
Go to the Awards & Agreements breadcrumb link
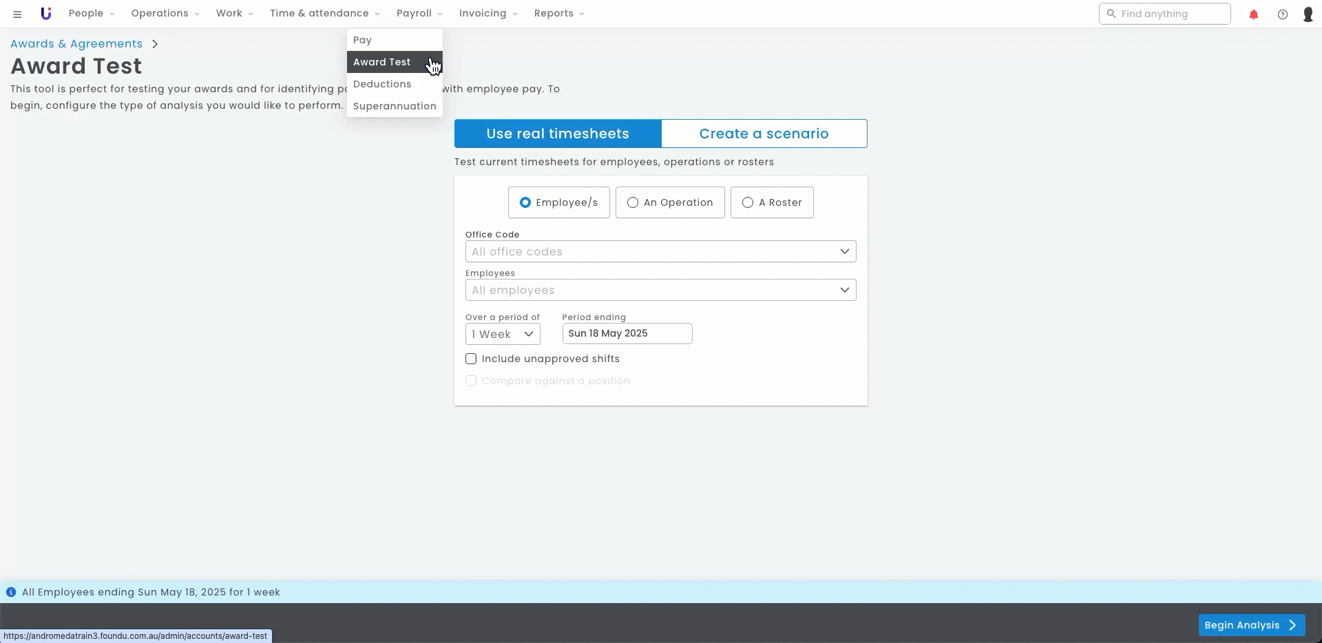76,44
